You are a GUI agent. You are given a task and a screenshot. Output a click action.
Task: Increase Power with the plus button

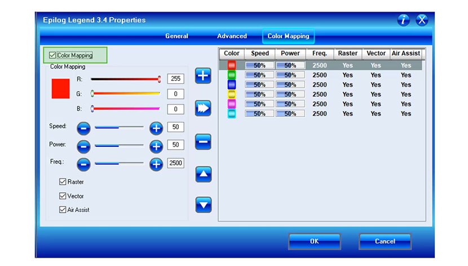[x=156, y=146]
